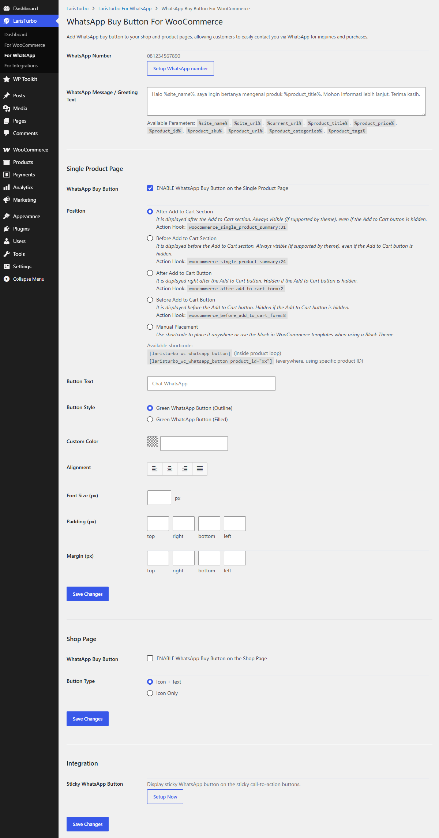
Task: Choose Green WhatsApp Button (Filled) style
Action: (150, 419)
